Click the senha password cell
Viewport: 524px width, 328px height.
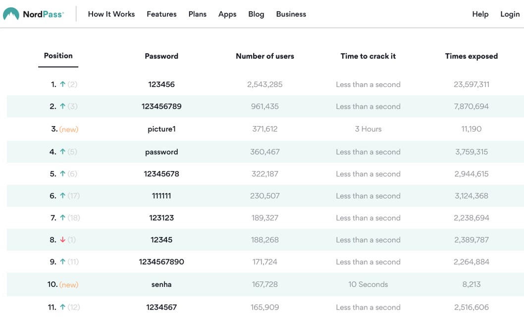pyautogui.click(x=161, y=284)
